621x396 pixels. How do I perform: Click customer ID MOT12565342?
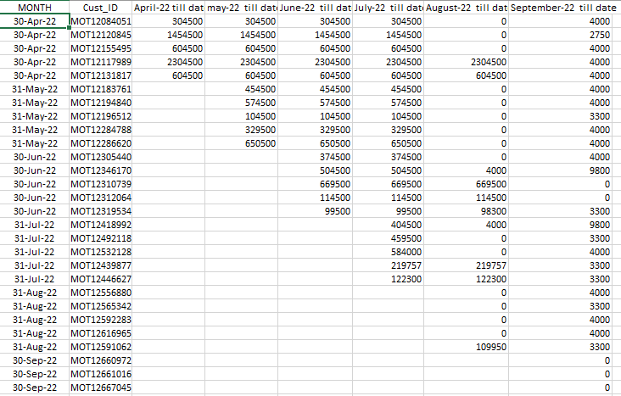point(101,306)
